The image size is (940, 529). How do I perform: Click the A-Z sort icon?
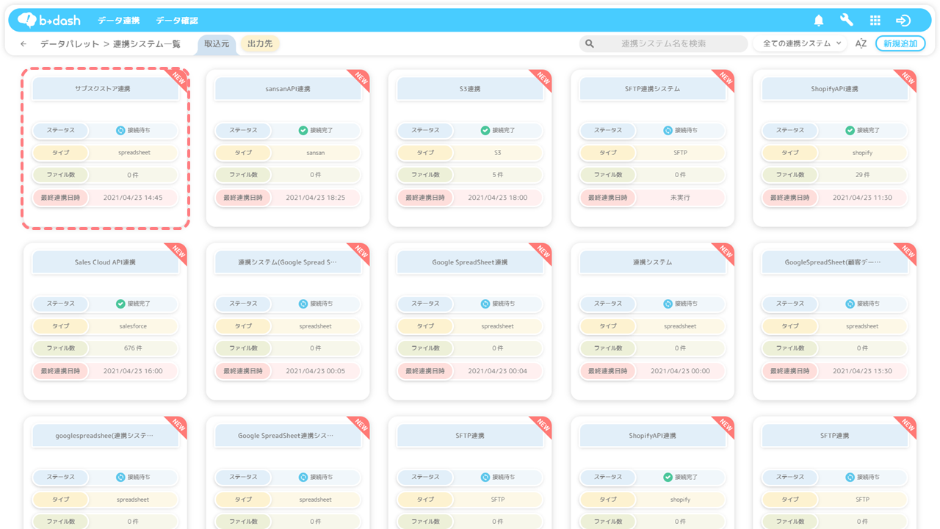(x=861, y=44)
